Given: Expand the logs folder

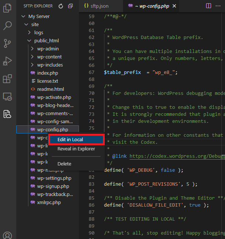Looking at the screenshot, I should point(30,33).
